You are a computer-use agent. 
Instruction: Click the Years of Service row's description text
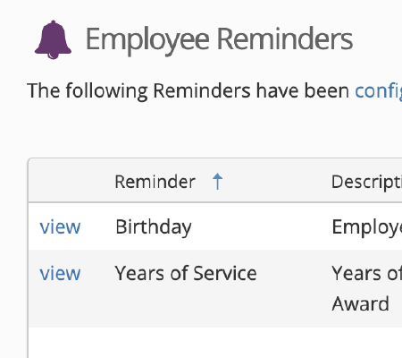[367, 288]
